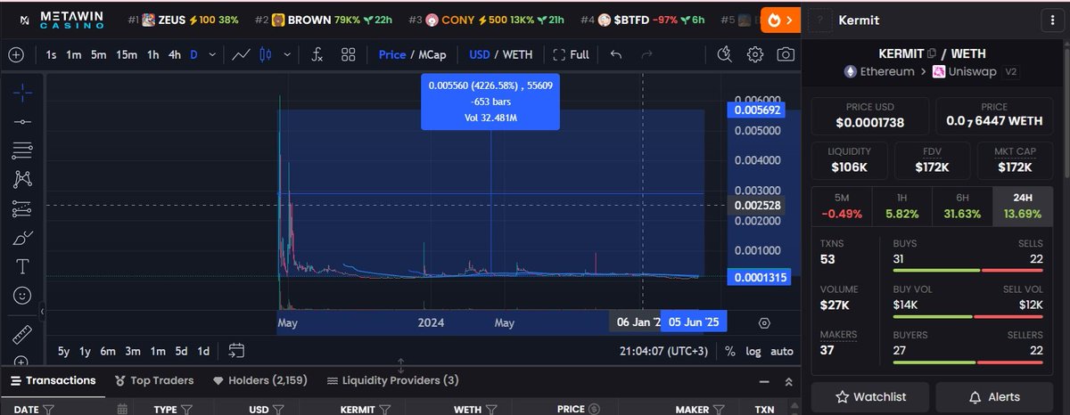Show the 5M stats period
Screen dimensions: 1070x415
(x=841, y=206)
